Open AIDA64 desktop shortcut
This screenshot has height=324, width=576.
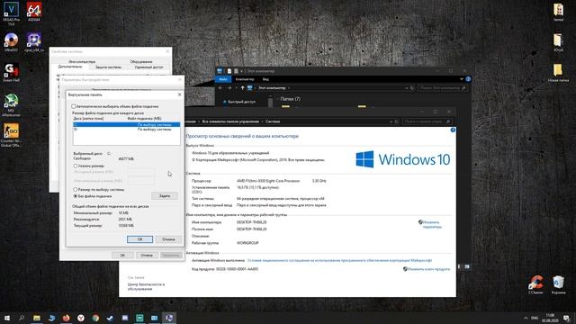(34, 12)
